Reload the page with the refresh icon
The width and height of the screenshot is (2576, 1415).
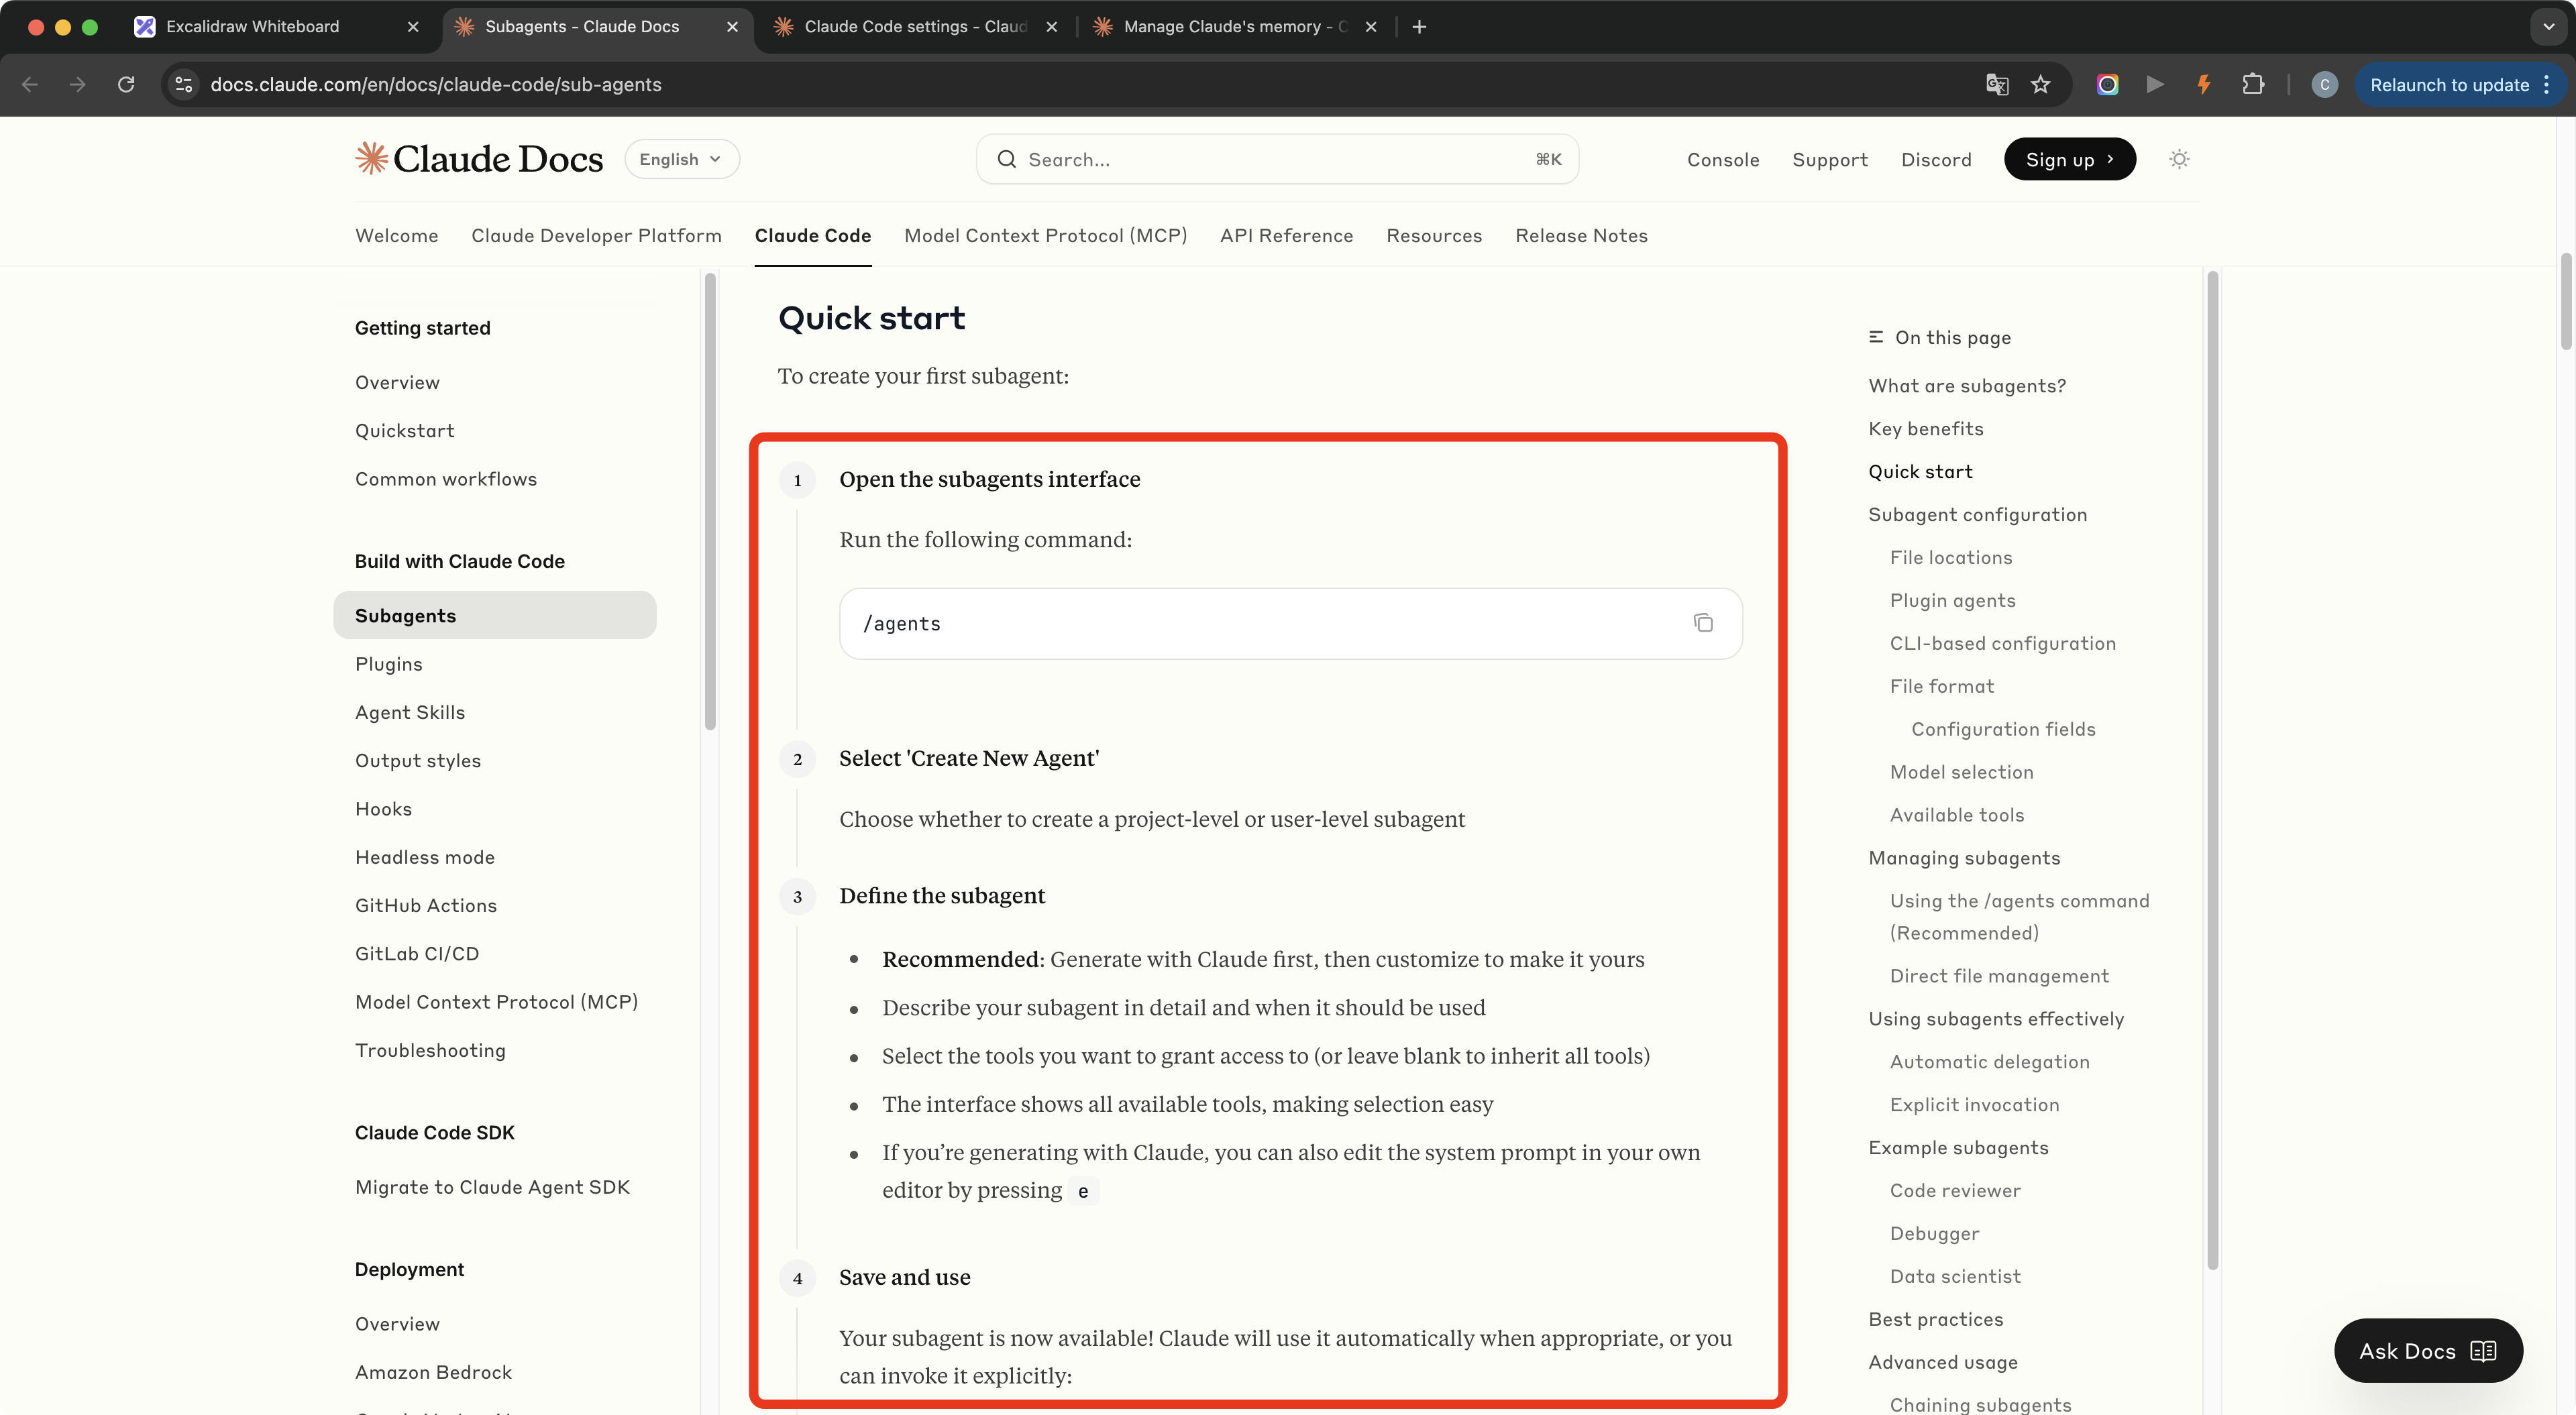(x=126, y=85)
